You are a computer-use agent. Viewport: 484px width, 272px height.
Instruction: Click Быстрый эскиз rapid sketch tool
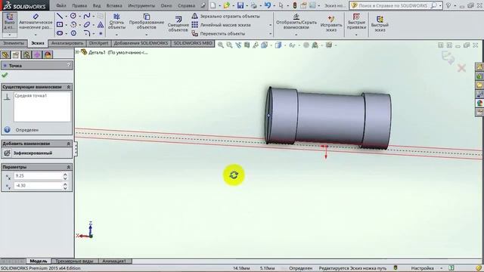(380, 24)
